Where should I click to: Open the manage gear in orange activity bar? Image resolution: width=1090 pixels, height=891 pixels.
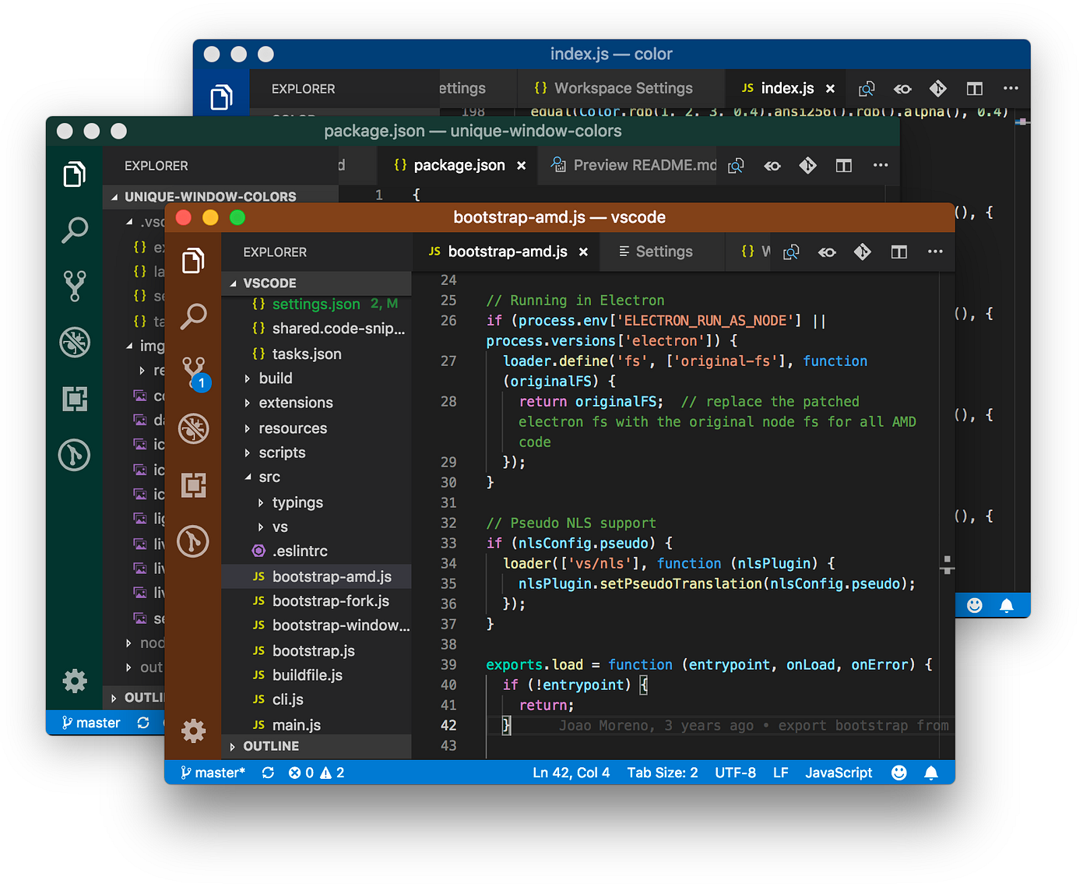pos(193,730)
